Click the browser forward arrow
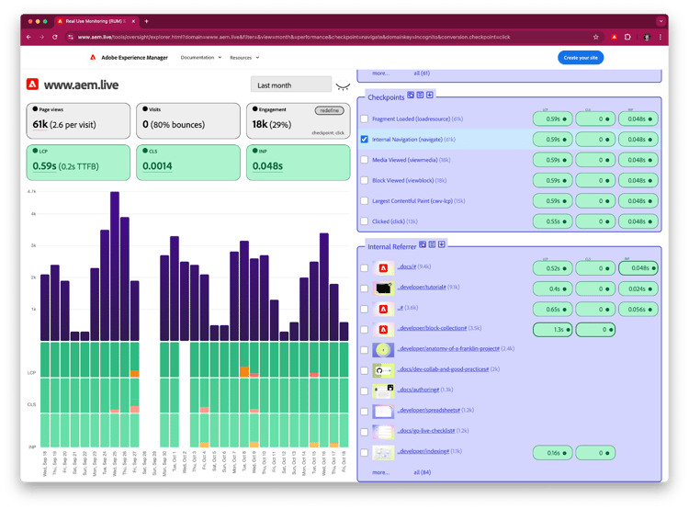The image size is (689, 509). pyautogui.click(x=41, y=38)
